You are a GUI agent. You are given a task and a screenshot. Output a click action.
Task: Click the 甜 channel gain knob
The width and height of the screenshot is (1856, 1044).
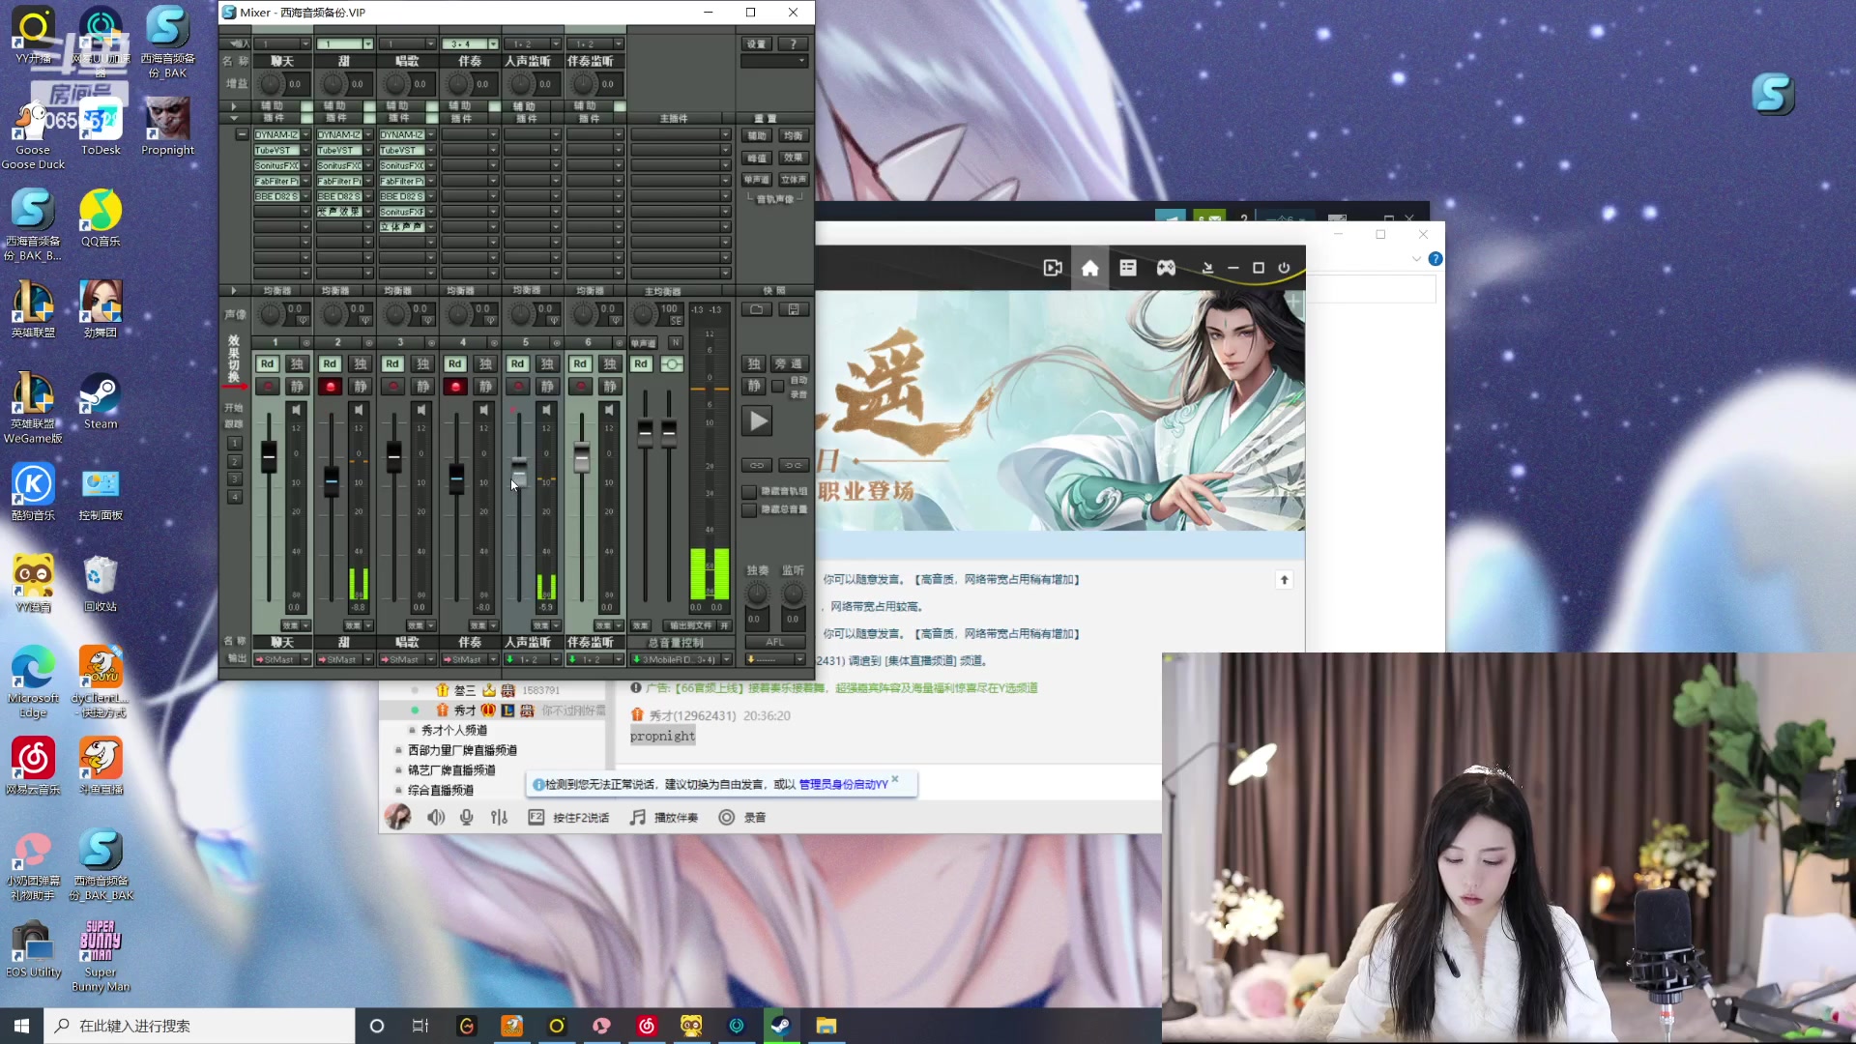coord(334,84)
